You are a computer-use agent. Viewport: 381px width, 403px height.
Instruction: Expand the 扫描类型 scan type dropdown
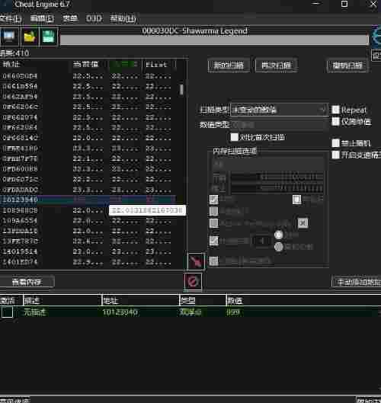point(279,110)
